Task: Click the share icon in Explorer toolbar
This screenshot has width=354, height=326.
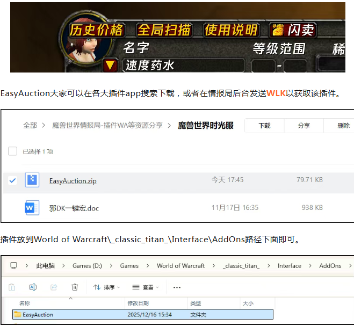Action: pyautogui.click(x=54, y=287)
